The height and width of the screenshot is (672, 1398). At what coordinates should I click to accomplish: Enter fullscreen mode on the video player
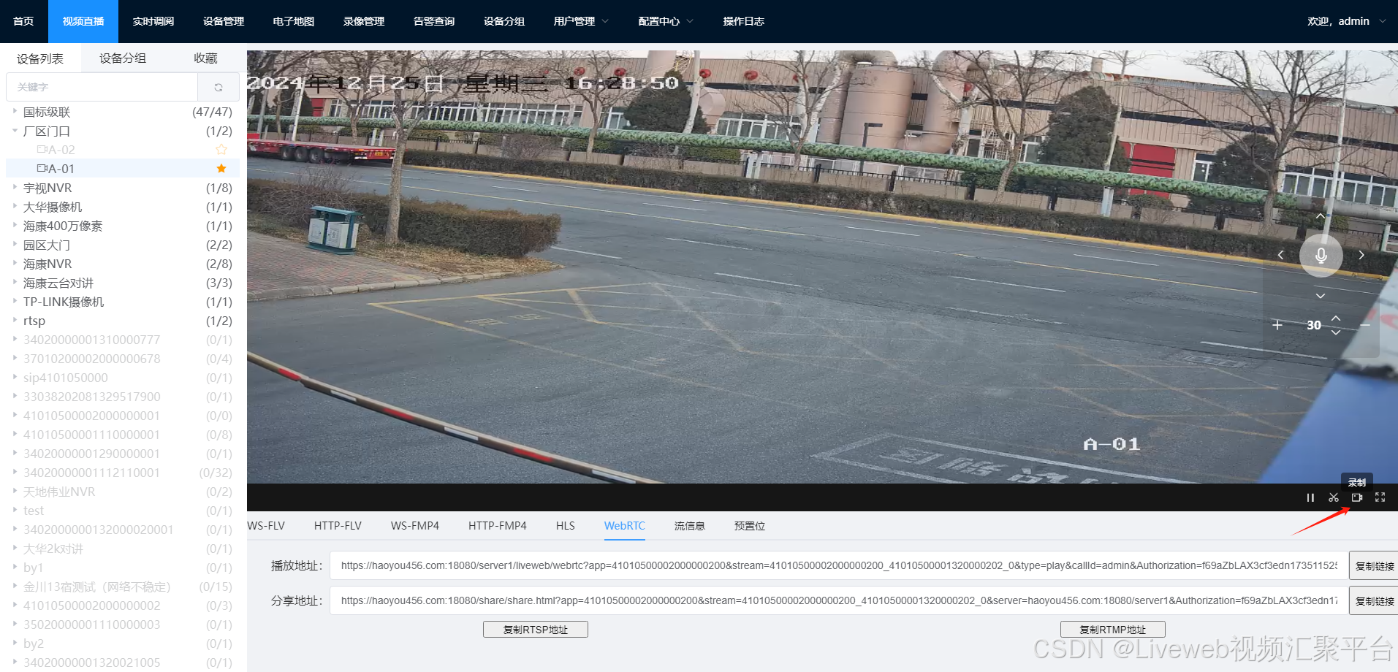tap(1380, 497)
